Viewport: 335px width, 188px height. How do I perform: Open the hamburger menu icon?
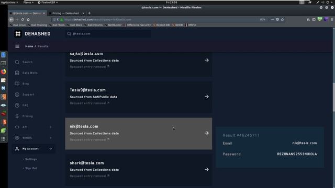click(x=17, y=46)
